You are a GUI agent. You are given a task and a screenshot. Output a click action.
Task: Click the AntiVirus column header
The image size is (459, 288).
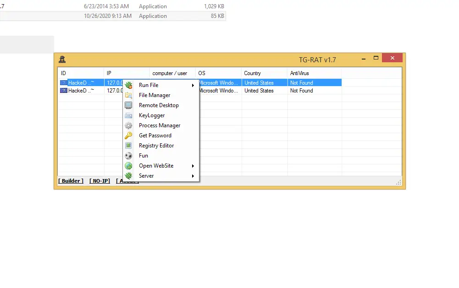[299, 73]
